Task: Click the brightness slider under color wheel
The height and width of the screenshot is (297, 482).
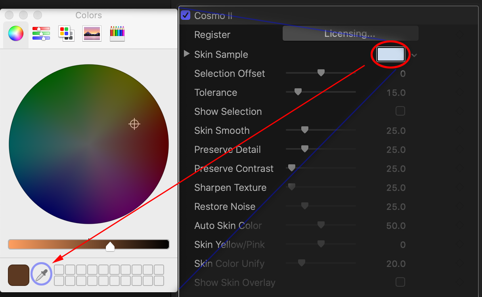Action: pos(89,244)
